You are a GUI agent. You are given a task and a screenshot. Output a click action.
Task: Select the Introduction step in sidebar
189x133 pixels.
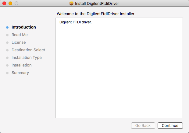pyautogui.click(x=24, y=27)
